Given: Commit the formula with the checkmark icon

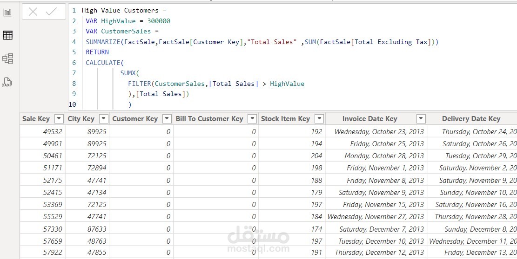Looking at the screenshot, I should click(51, 12).
